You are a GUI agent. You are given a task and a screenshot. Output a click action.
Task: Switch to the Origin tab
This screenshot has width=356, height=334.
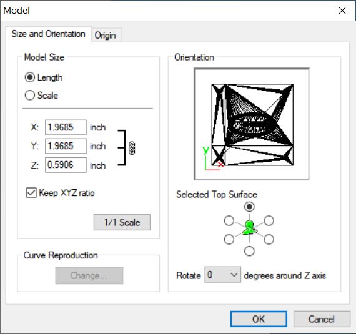[106, 35]
